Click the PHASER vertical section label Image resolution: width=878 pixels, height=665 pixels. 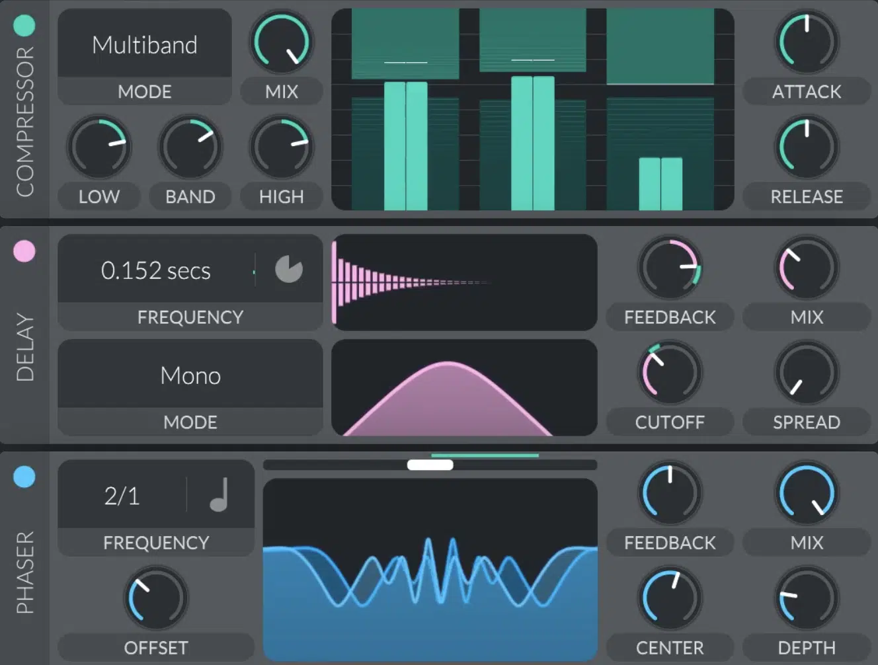[x=24, y=572]
